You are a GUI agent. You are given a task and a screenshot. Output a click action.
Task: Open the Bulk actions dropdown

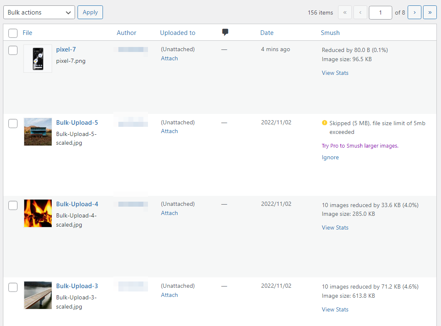coord(39,12)
